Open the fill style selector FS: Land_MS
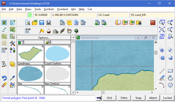Screen dimensions: 175x102 click(x=152, y=15)
